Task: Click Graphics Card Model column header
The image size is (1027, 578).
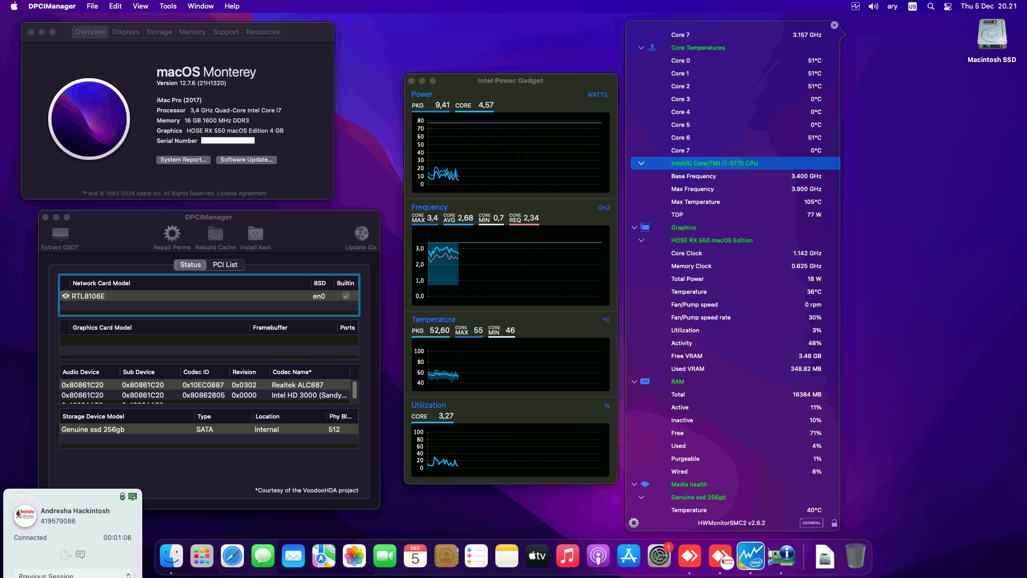Action: pyautogui.click(x=102, y=328)
